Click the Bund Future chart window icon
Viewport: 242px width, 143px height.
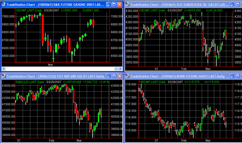[128, 77]
